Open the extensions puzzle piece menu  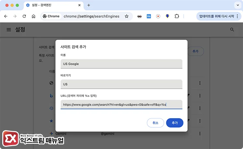point(177,16)
